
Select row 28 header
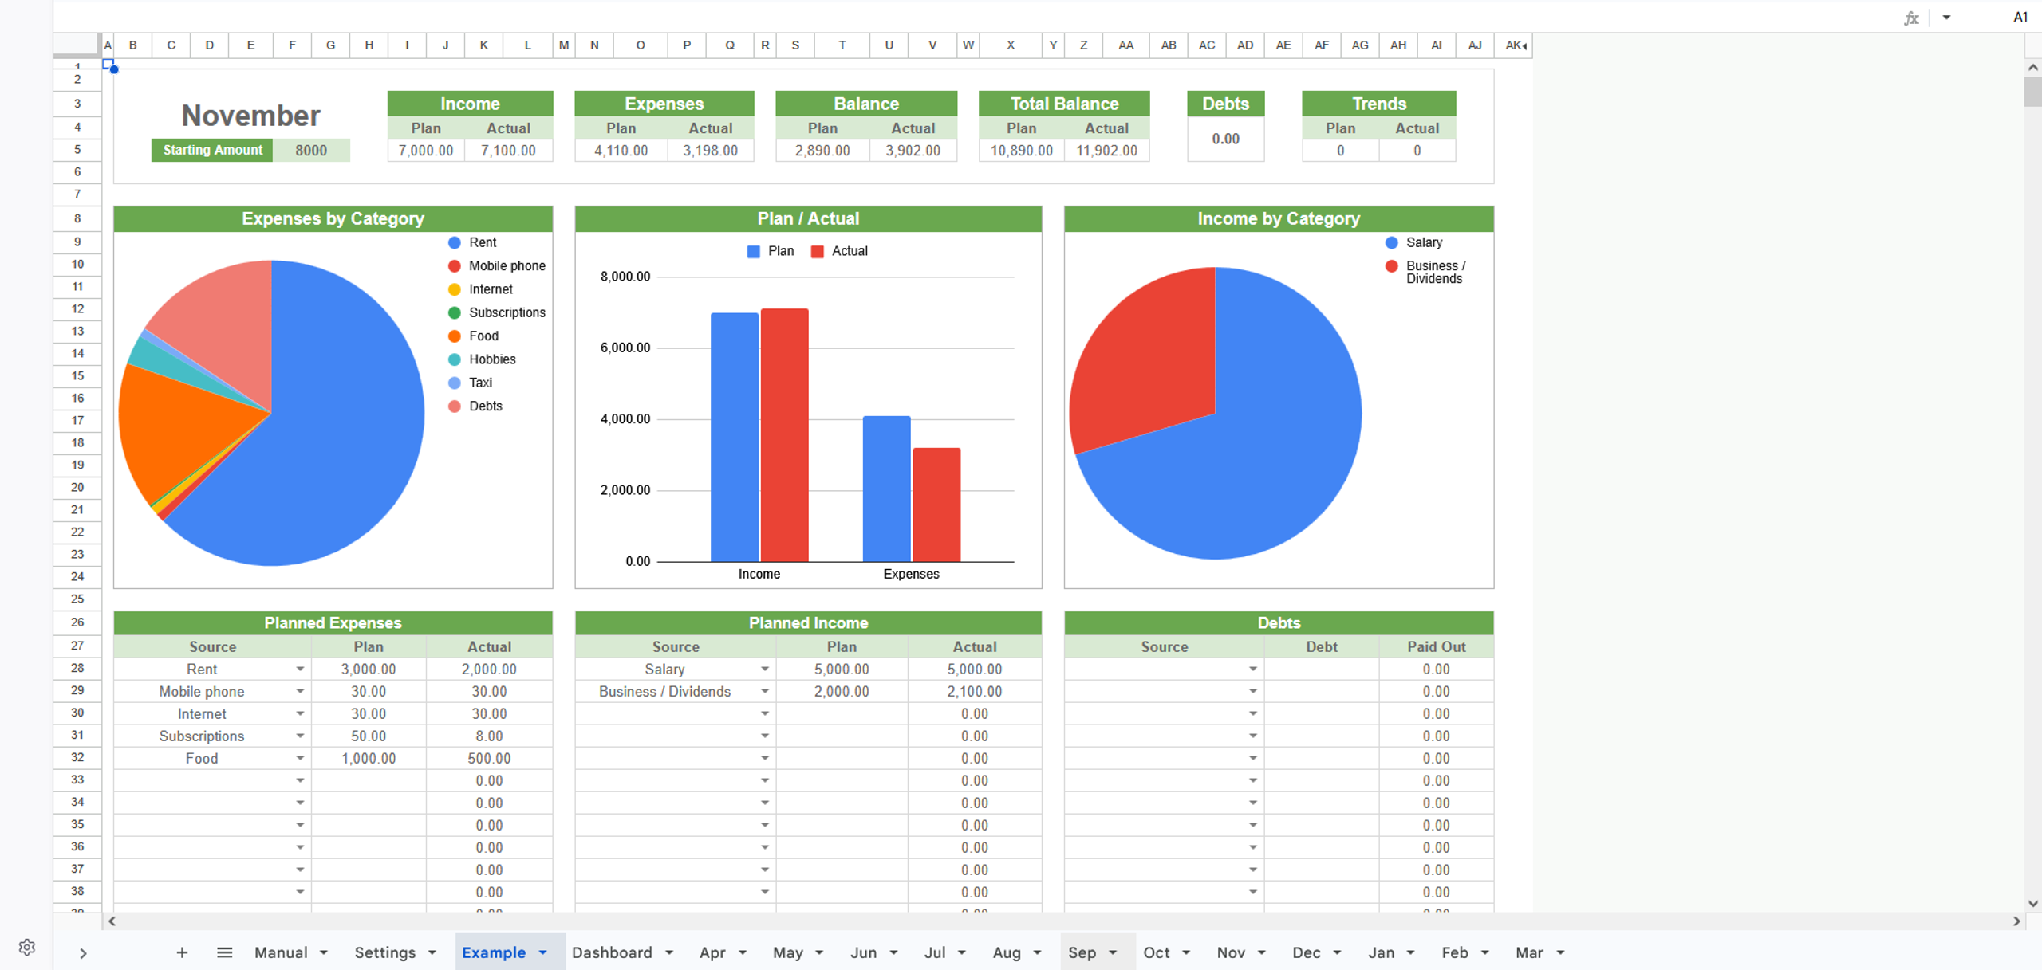[77, 668]
